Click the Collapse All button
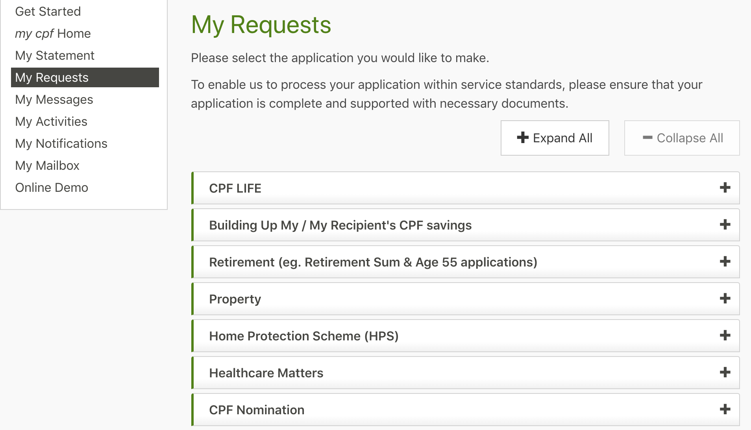 click(x=682, y=138)
